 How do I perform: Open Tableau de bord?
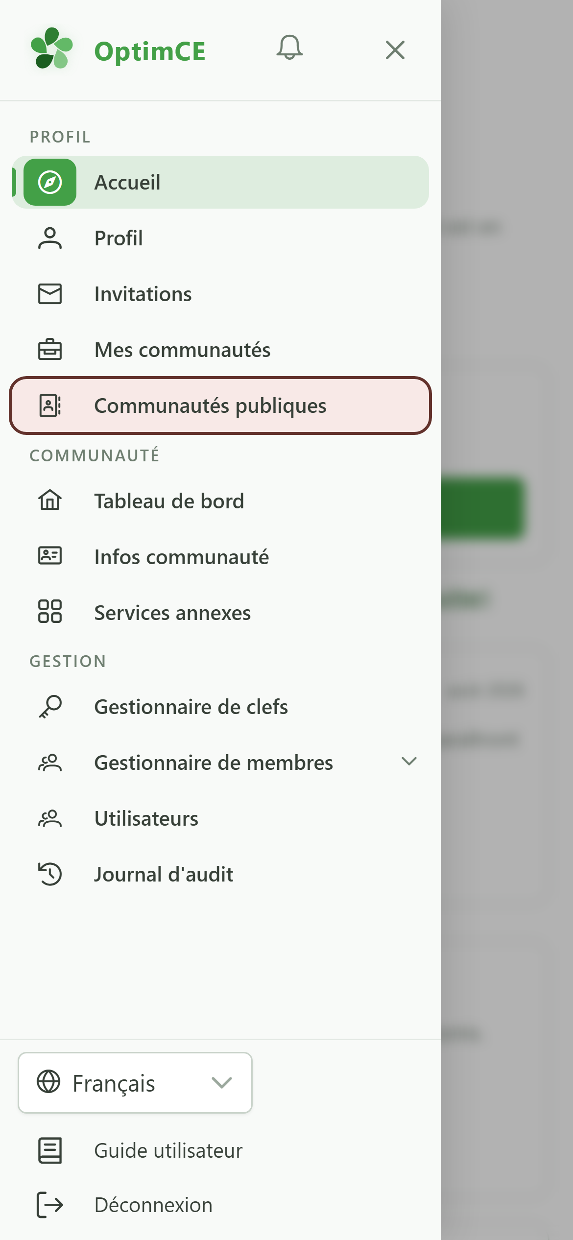pyautogui.click(x=220, y=501)
